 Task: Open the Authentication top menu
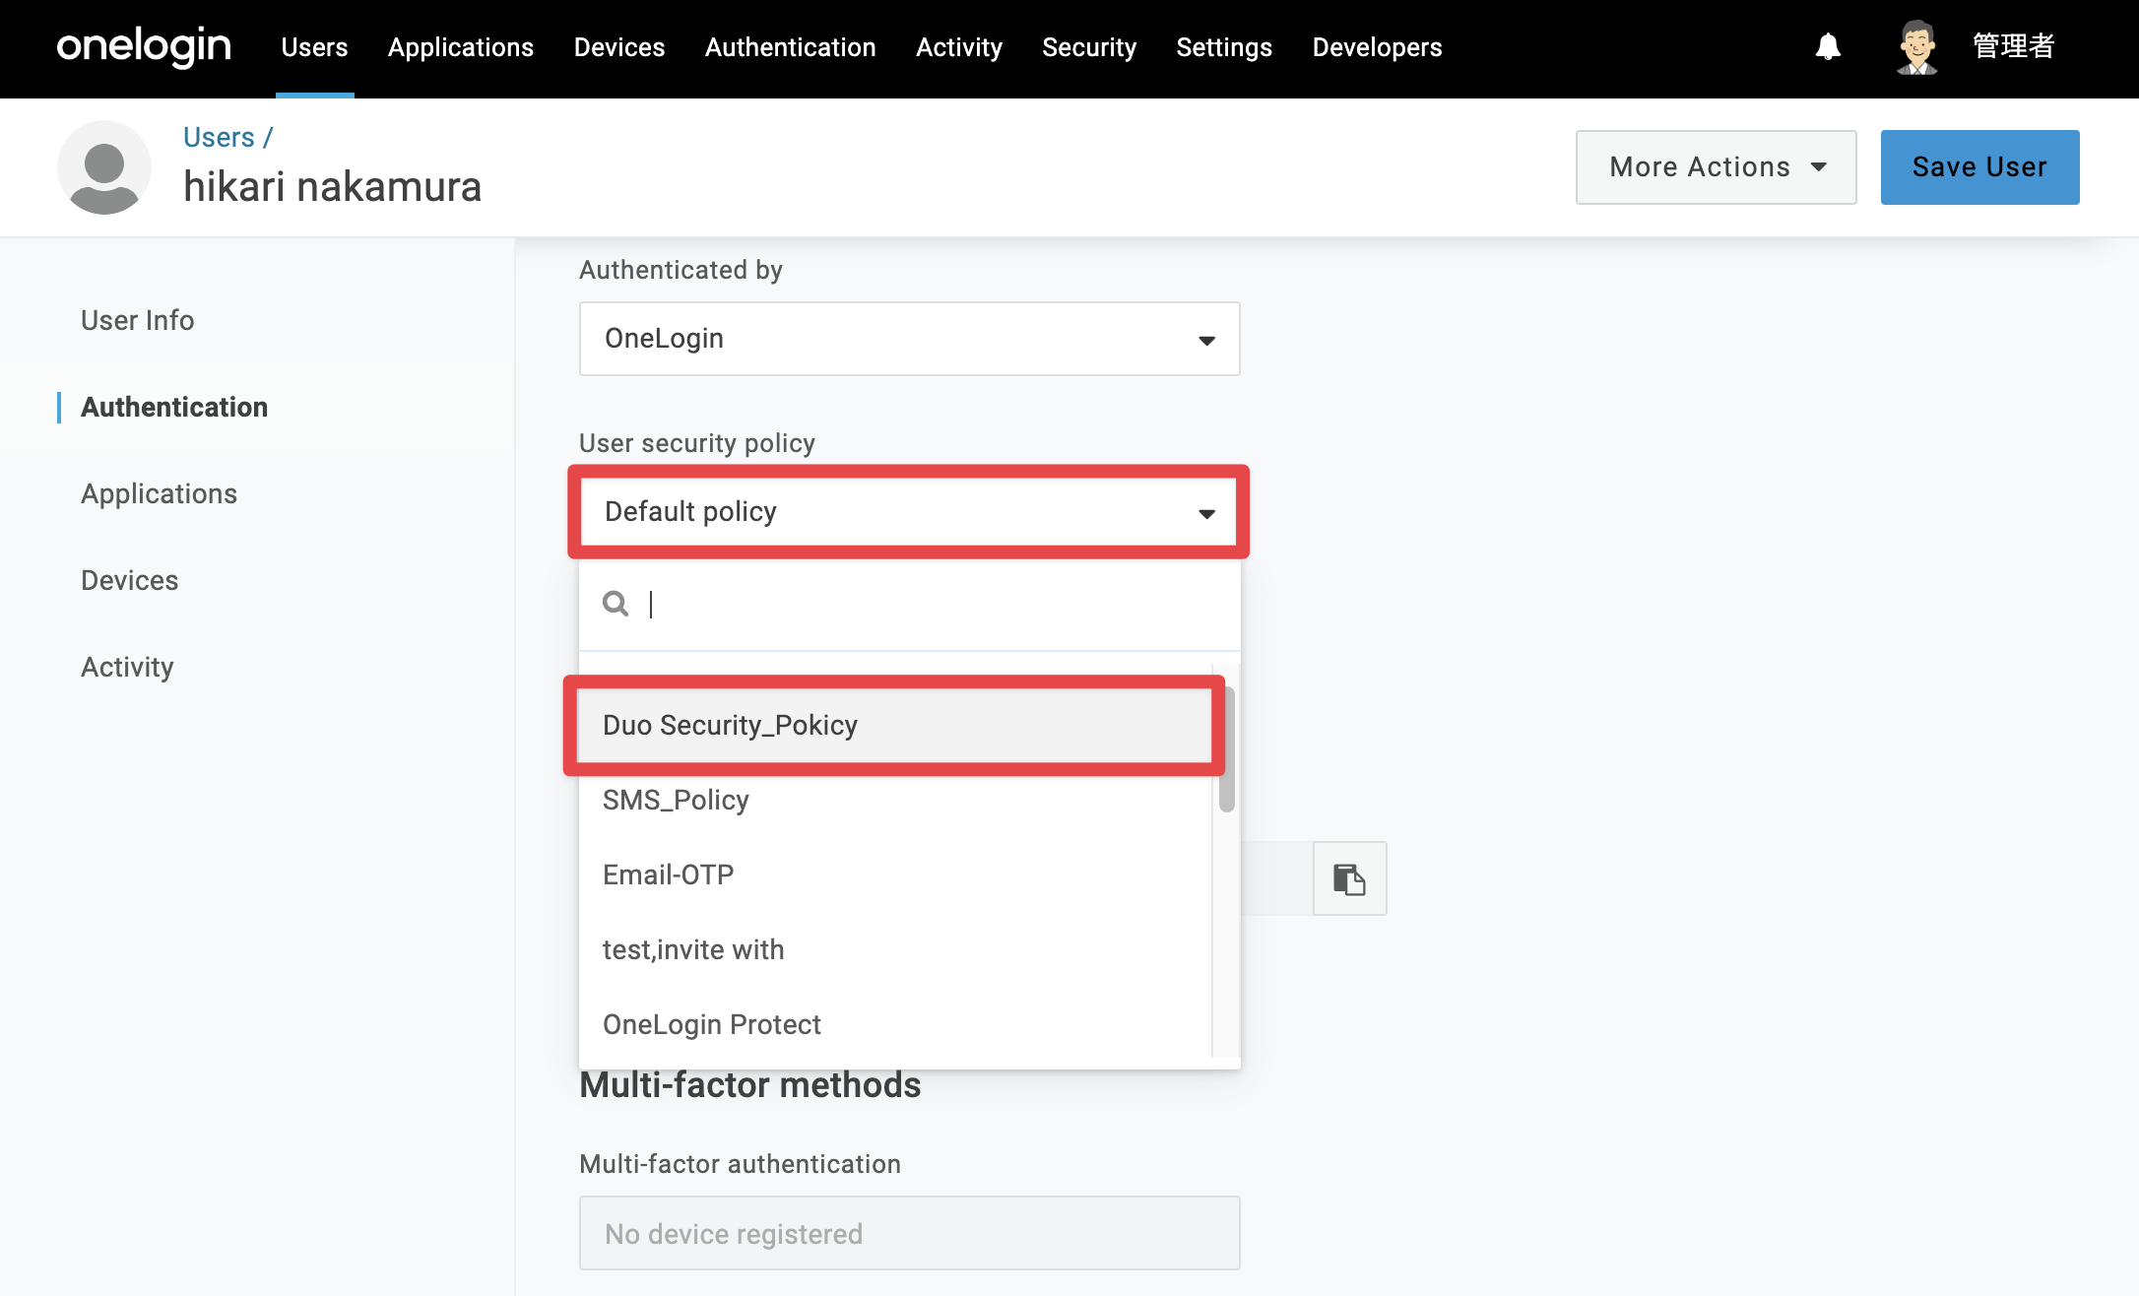coord(791,47)
